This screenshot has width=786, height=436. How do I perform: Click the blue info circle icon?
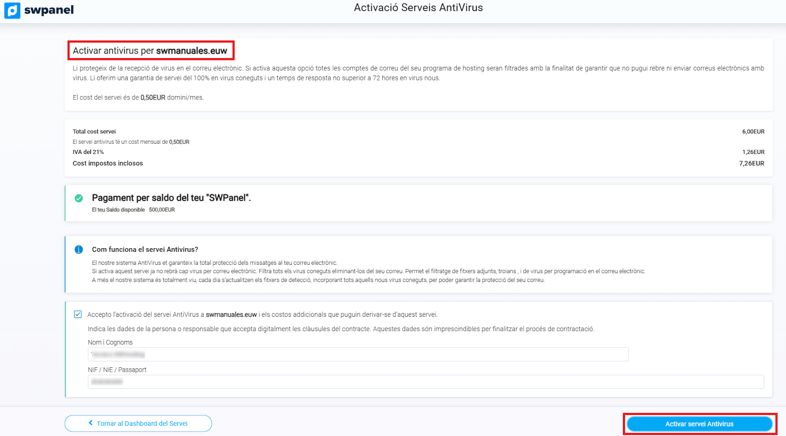point(79,250)
